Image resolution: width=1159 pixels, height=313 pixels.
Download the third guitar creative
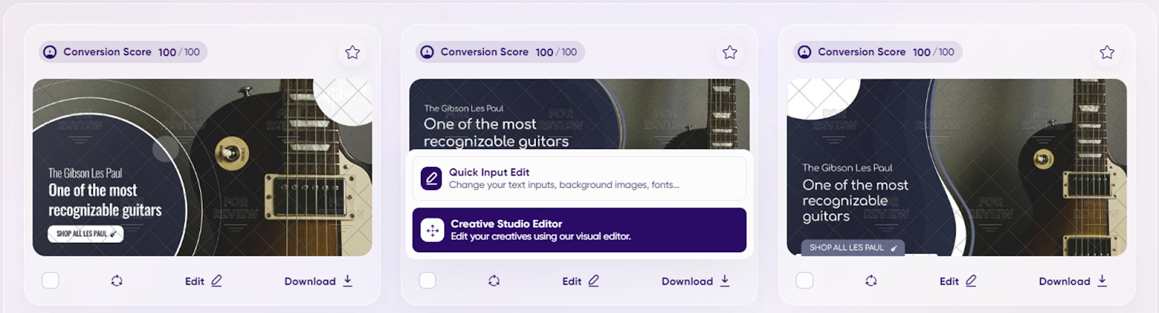click(x=1073, y=281)
